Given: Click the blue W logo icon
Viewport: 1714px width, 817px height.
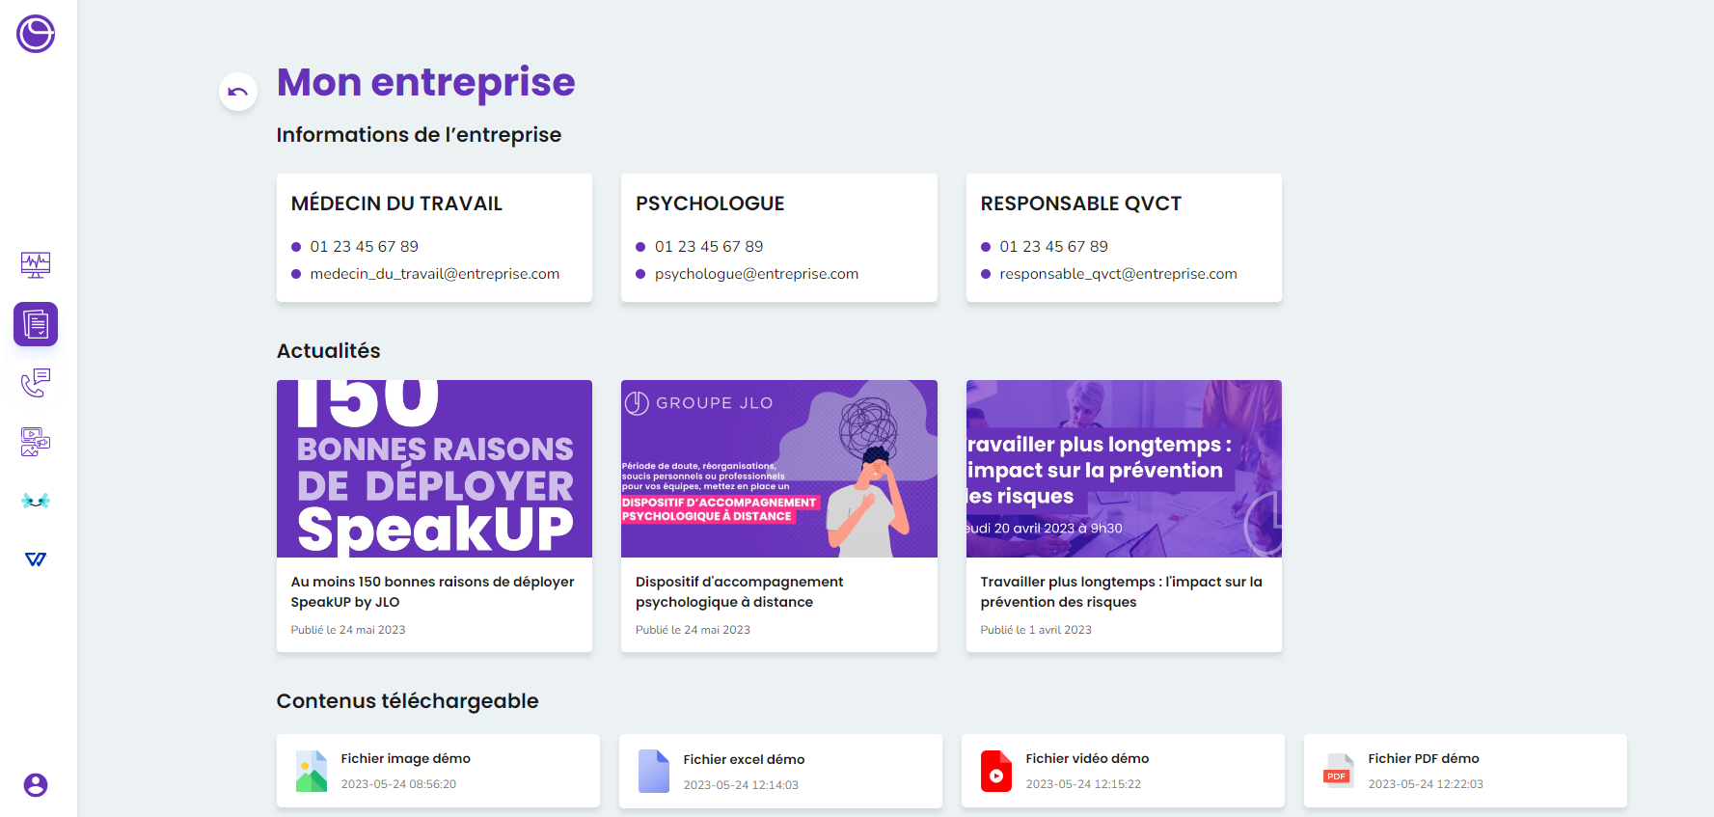Looking at the screenshot, I should (x=36, y=559).
